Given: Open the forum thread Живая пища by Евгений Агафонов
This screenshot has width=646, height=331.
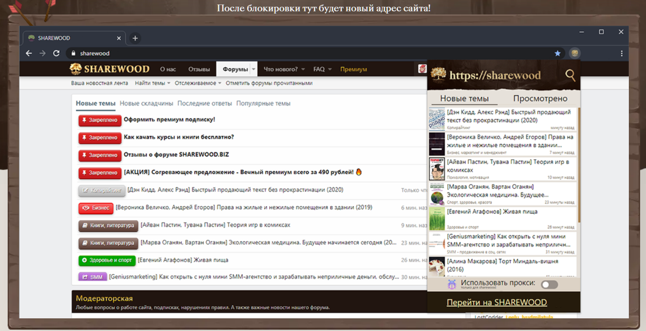Looking at the screenshot, I should (183, 260).
